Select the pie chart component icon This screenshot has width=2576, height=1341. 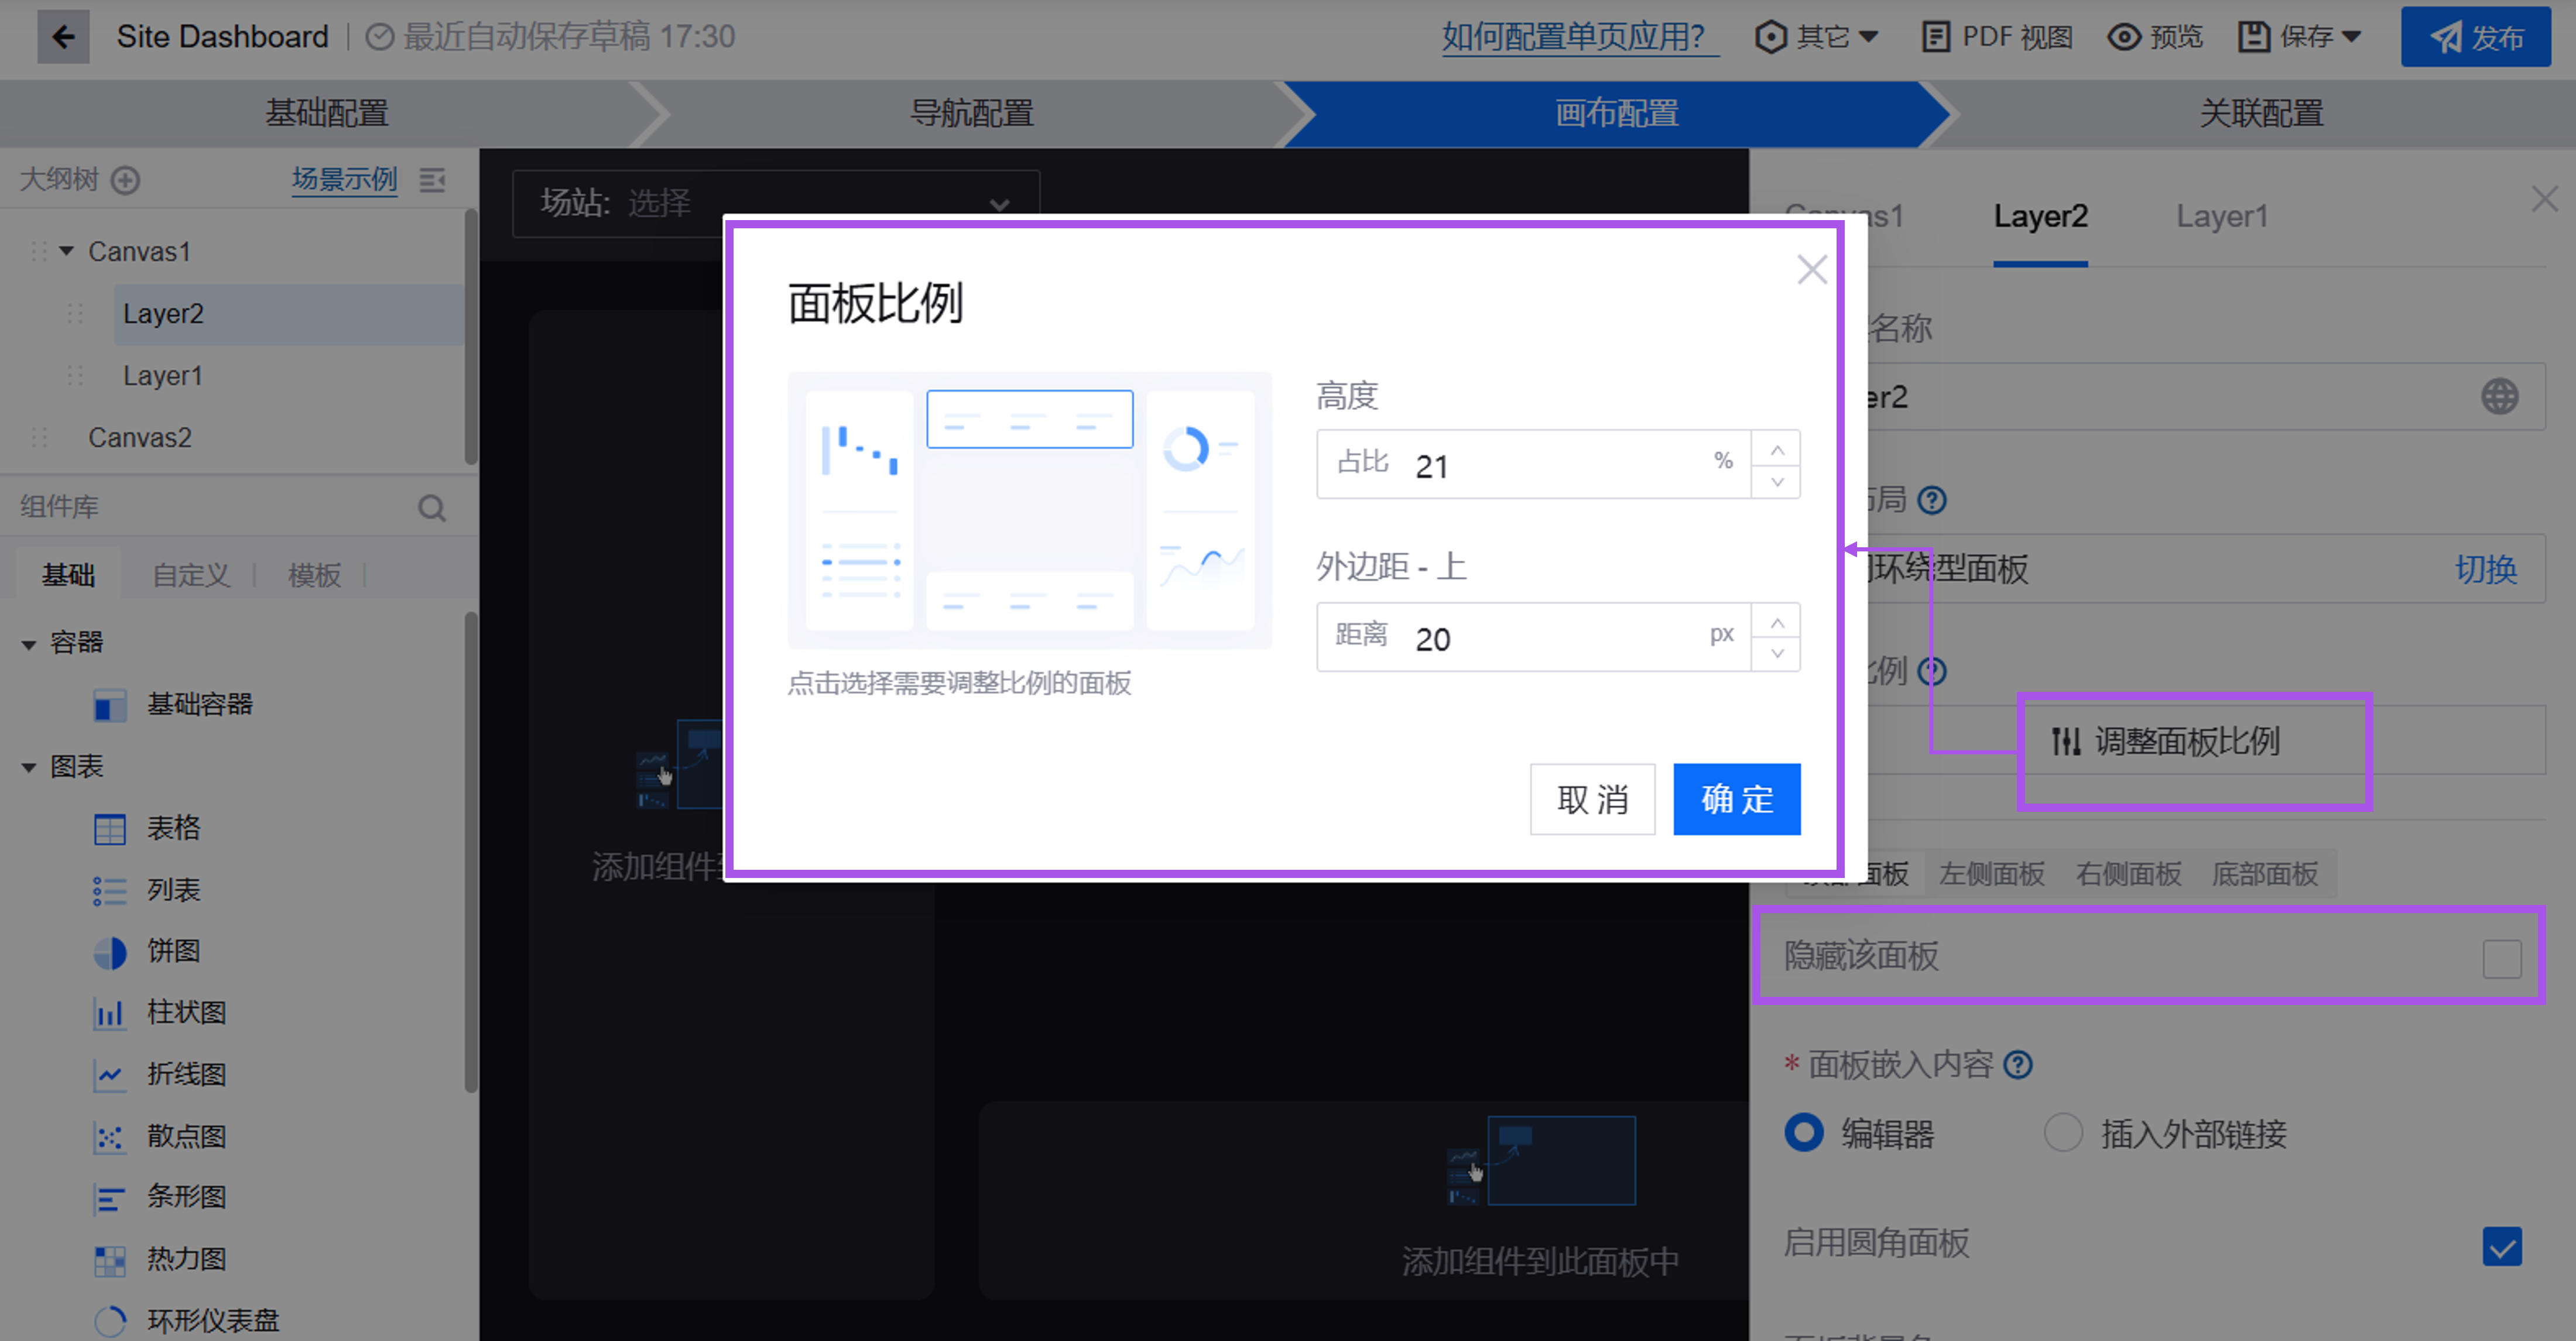click(x=109, y=952)
